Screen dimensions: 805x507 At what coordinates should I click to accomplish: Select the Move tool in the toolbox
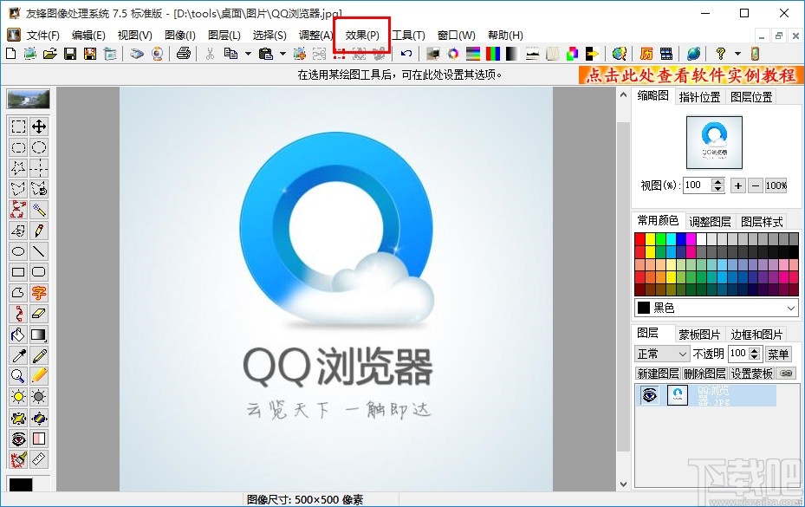(39, 127)
